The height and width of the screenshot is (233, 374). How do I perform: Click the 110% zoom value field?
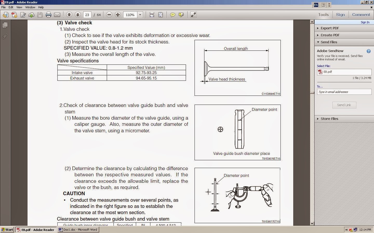(130, 15)
